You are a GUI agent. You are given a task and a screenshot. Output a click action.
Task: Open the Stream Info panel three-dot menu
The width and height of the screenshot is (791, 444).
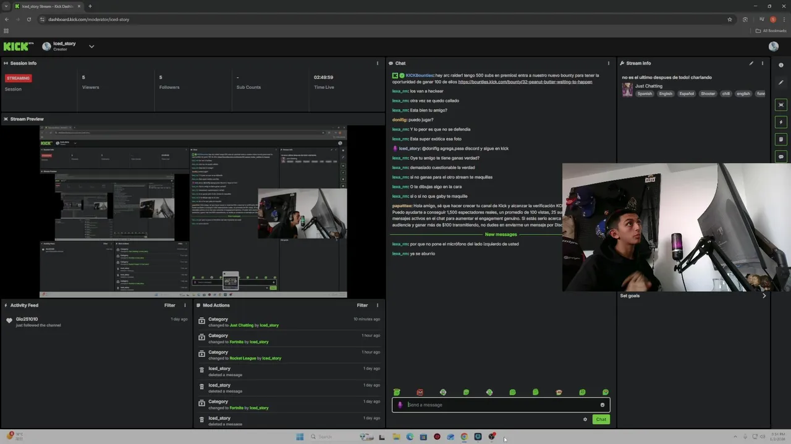click(x=762, y=63)
